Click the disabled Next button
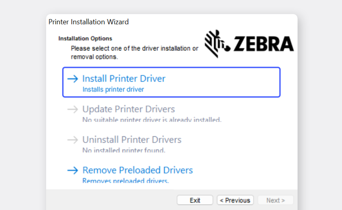 (276, 200)
